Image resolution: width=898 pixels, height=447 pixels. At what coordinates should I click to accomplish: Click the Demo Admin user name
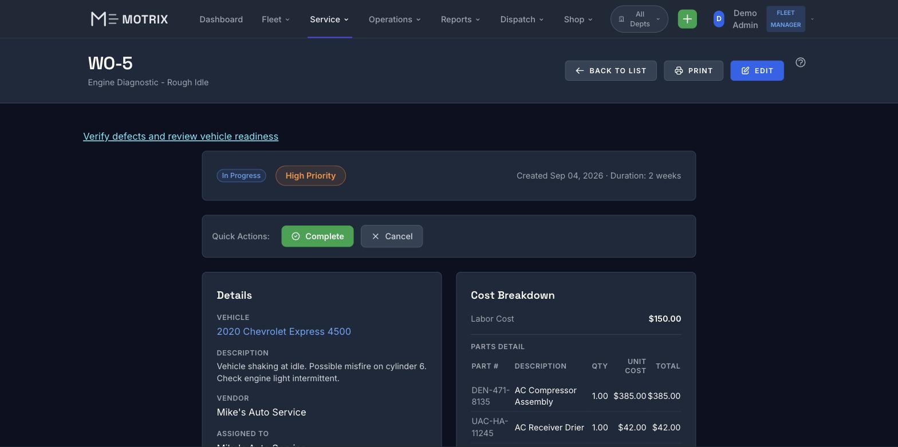coord(745,19)
